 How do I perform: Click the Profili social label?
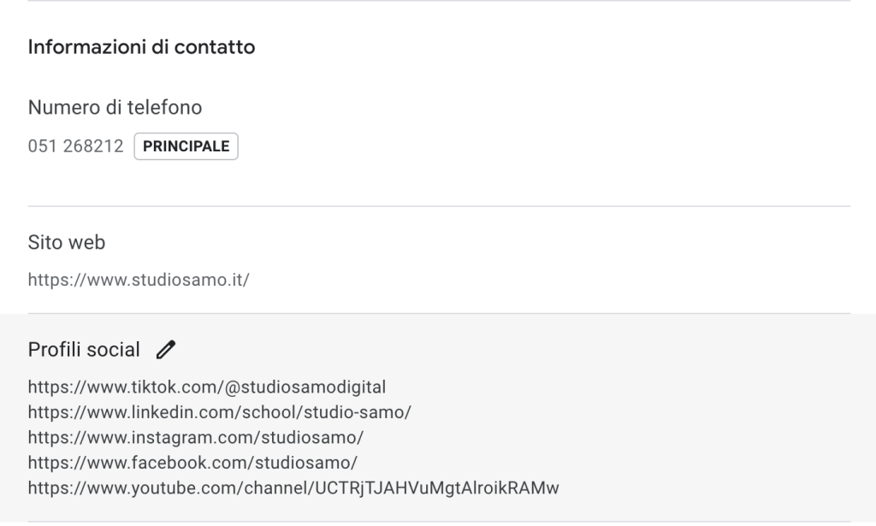tap(84, 349)
